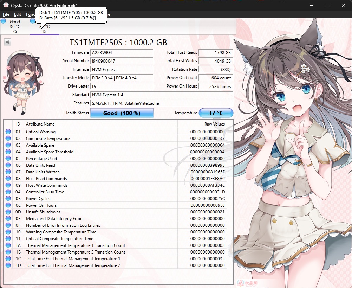
Task: Click the Good (100 %) health status button
Action: (122, 113)
